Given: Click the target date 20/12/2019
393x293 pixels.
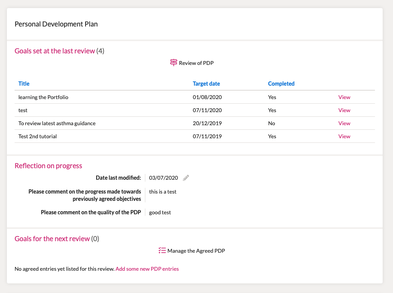Looking at the screenshot, I should (207, 123).
